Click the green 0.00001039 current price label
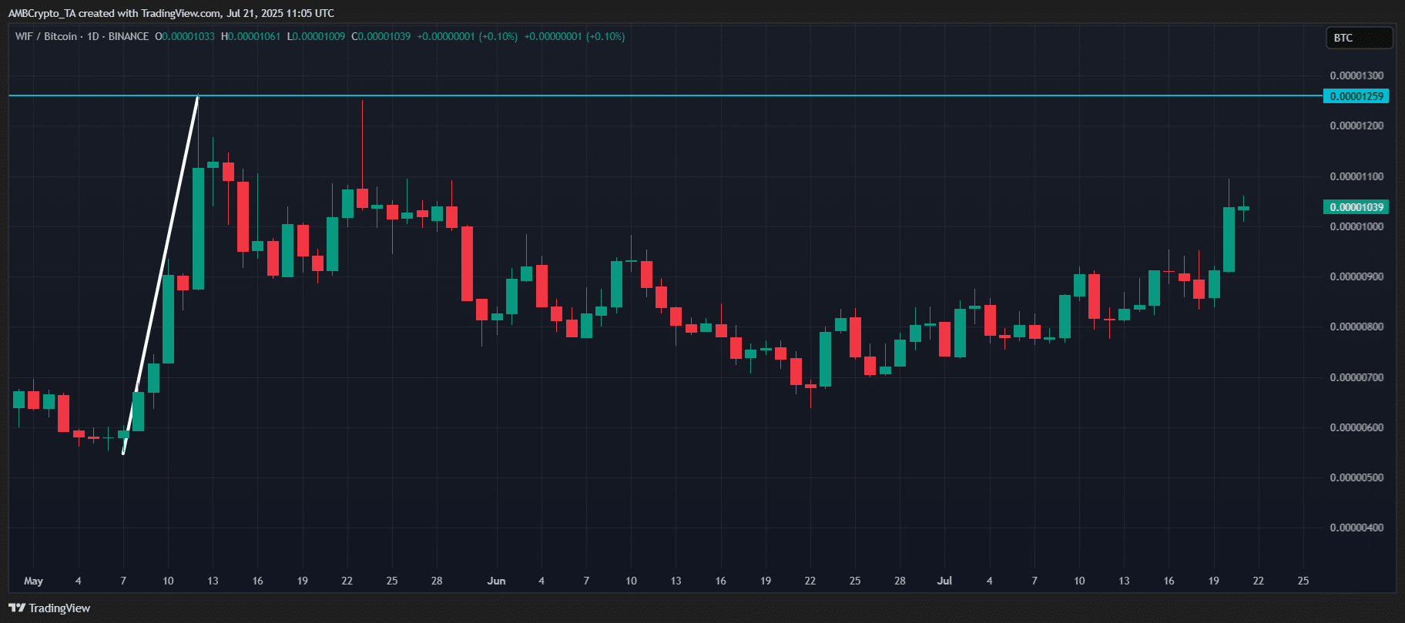The image size is (1405, 623). tap(1356, 207)
